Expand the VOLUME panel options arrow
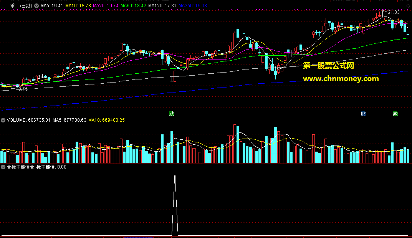This screenshot has width=412, height=238. click(3, 120)
